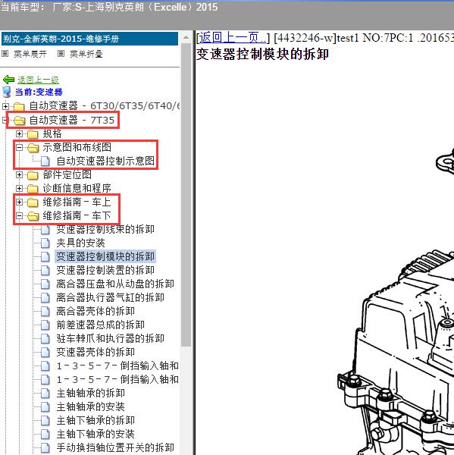
Task: Expand the 规格 folder node
Action: click(19, 133)
